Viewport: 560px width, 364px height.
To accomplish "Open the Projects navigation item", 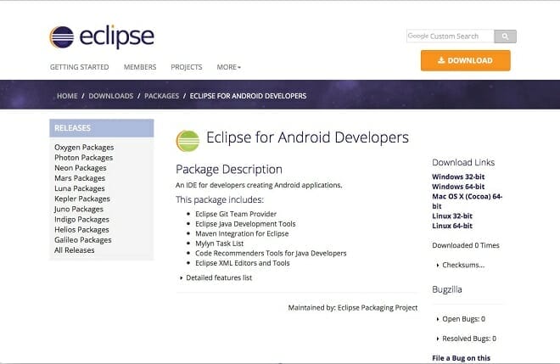I will tap(187, 67).
